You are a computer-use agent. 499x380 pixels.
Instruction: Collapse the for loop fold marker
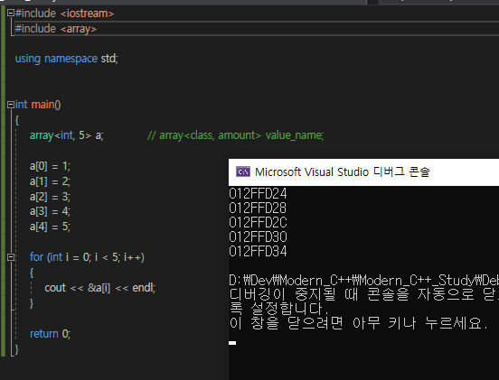[x=11, y=257]
